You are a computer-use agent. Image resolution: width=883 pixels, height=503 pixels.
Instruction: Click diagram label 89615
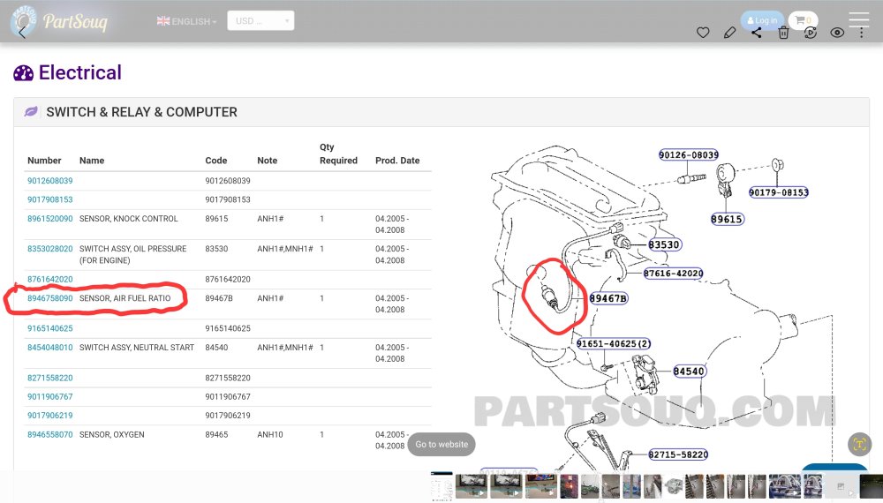(x=727, y=220)
